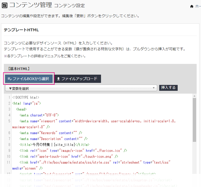Click the meta Keywords code line
201x187 pixels.
tap(51, 133)
